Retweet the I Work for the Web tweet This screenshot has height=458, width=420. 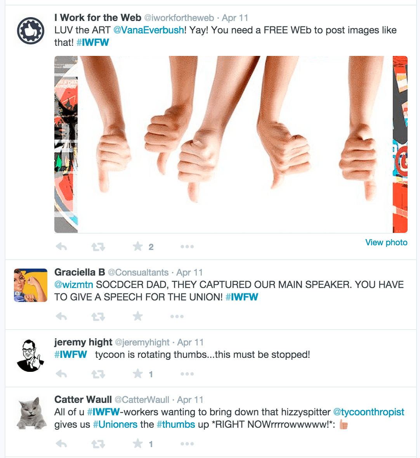98,247
